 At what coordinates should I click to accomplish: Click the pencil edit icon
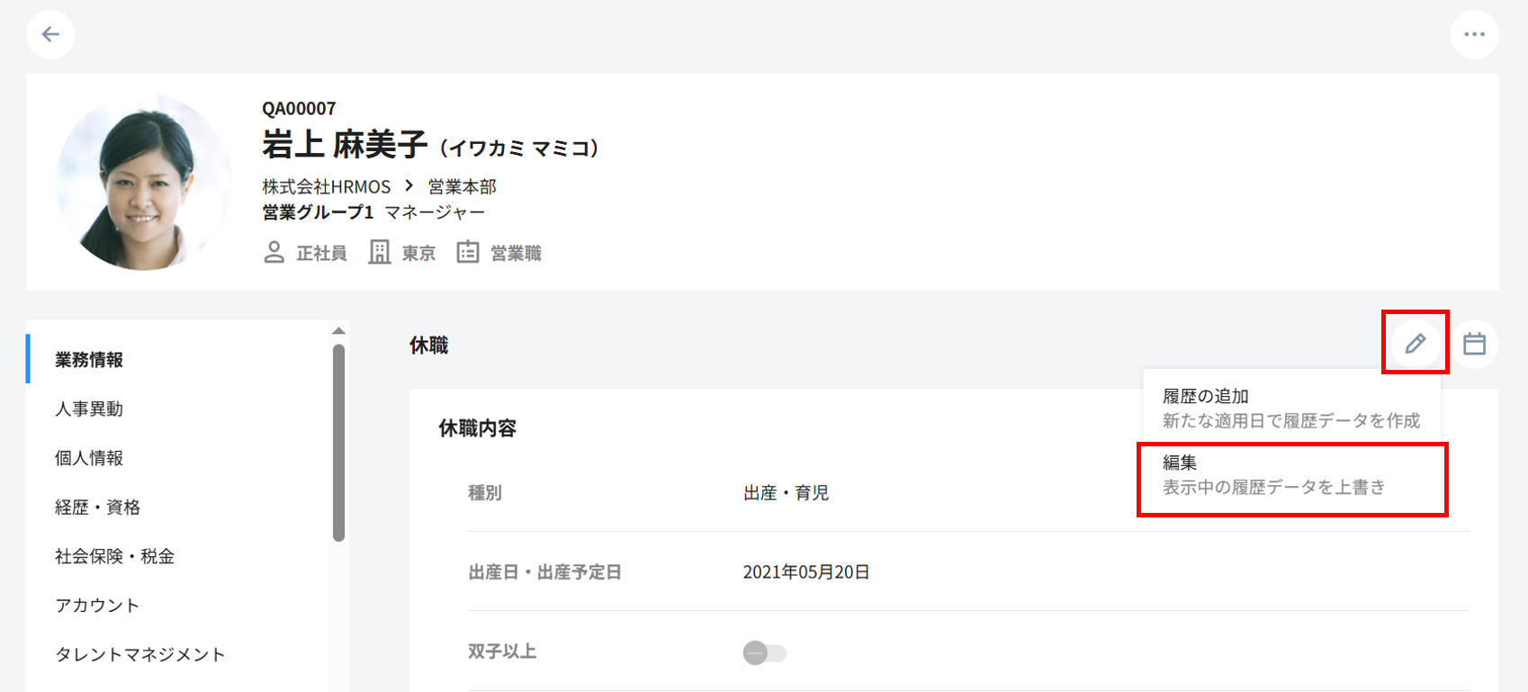pos(1415,343)
